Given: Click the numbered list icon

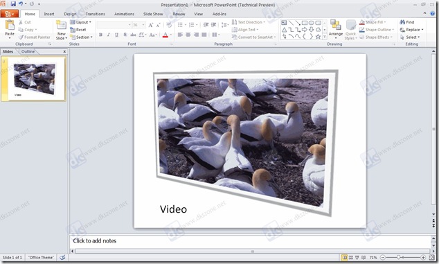Looking at the screenshot, I should click(x=192, y=25).
